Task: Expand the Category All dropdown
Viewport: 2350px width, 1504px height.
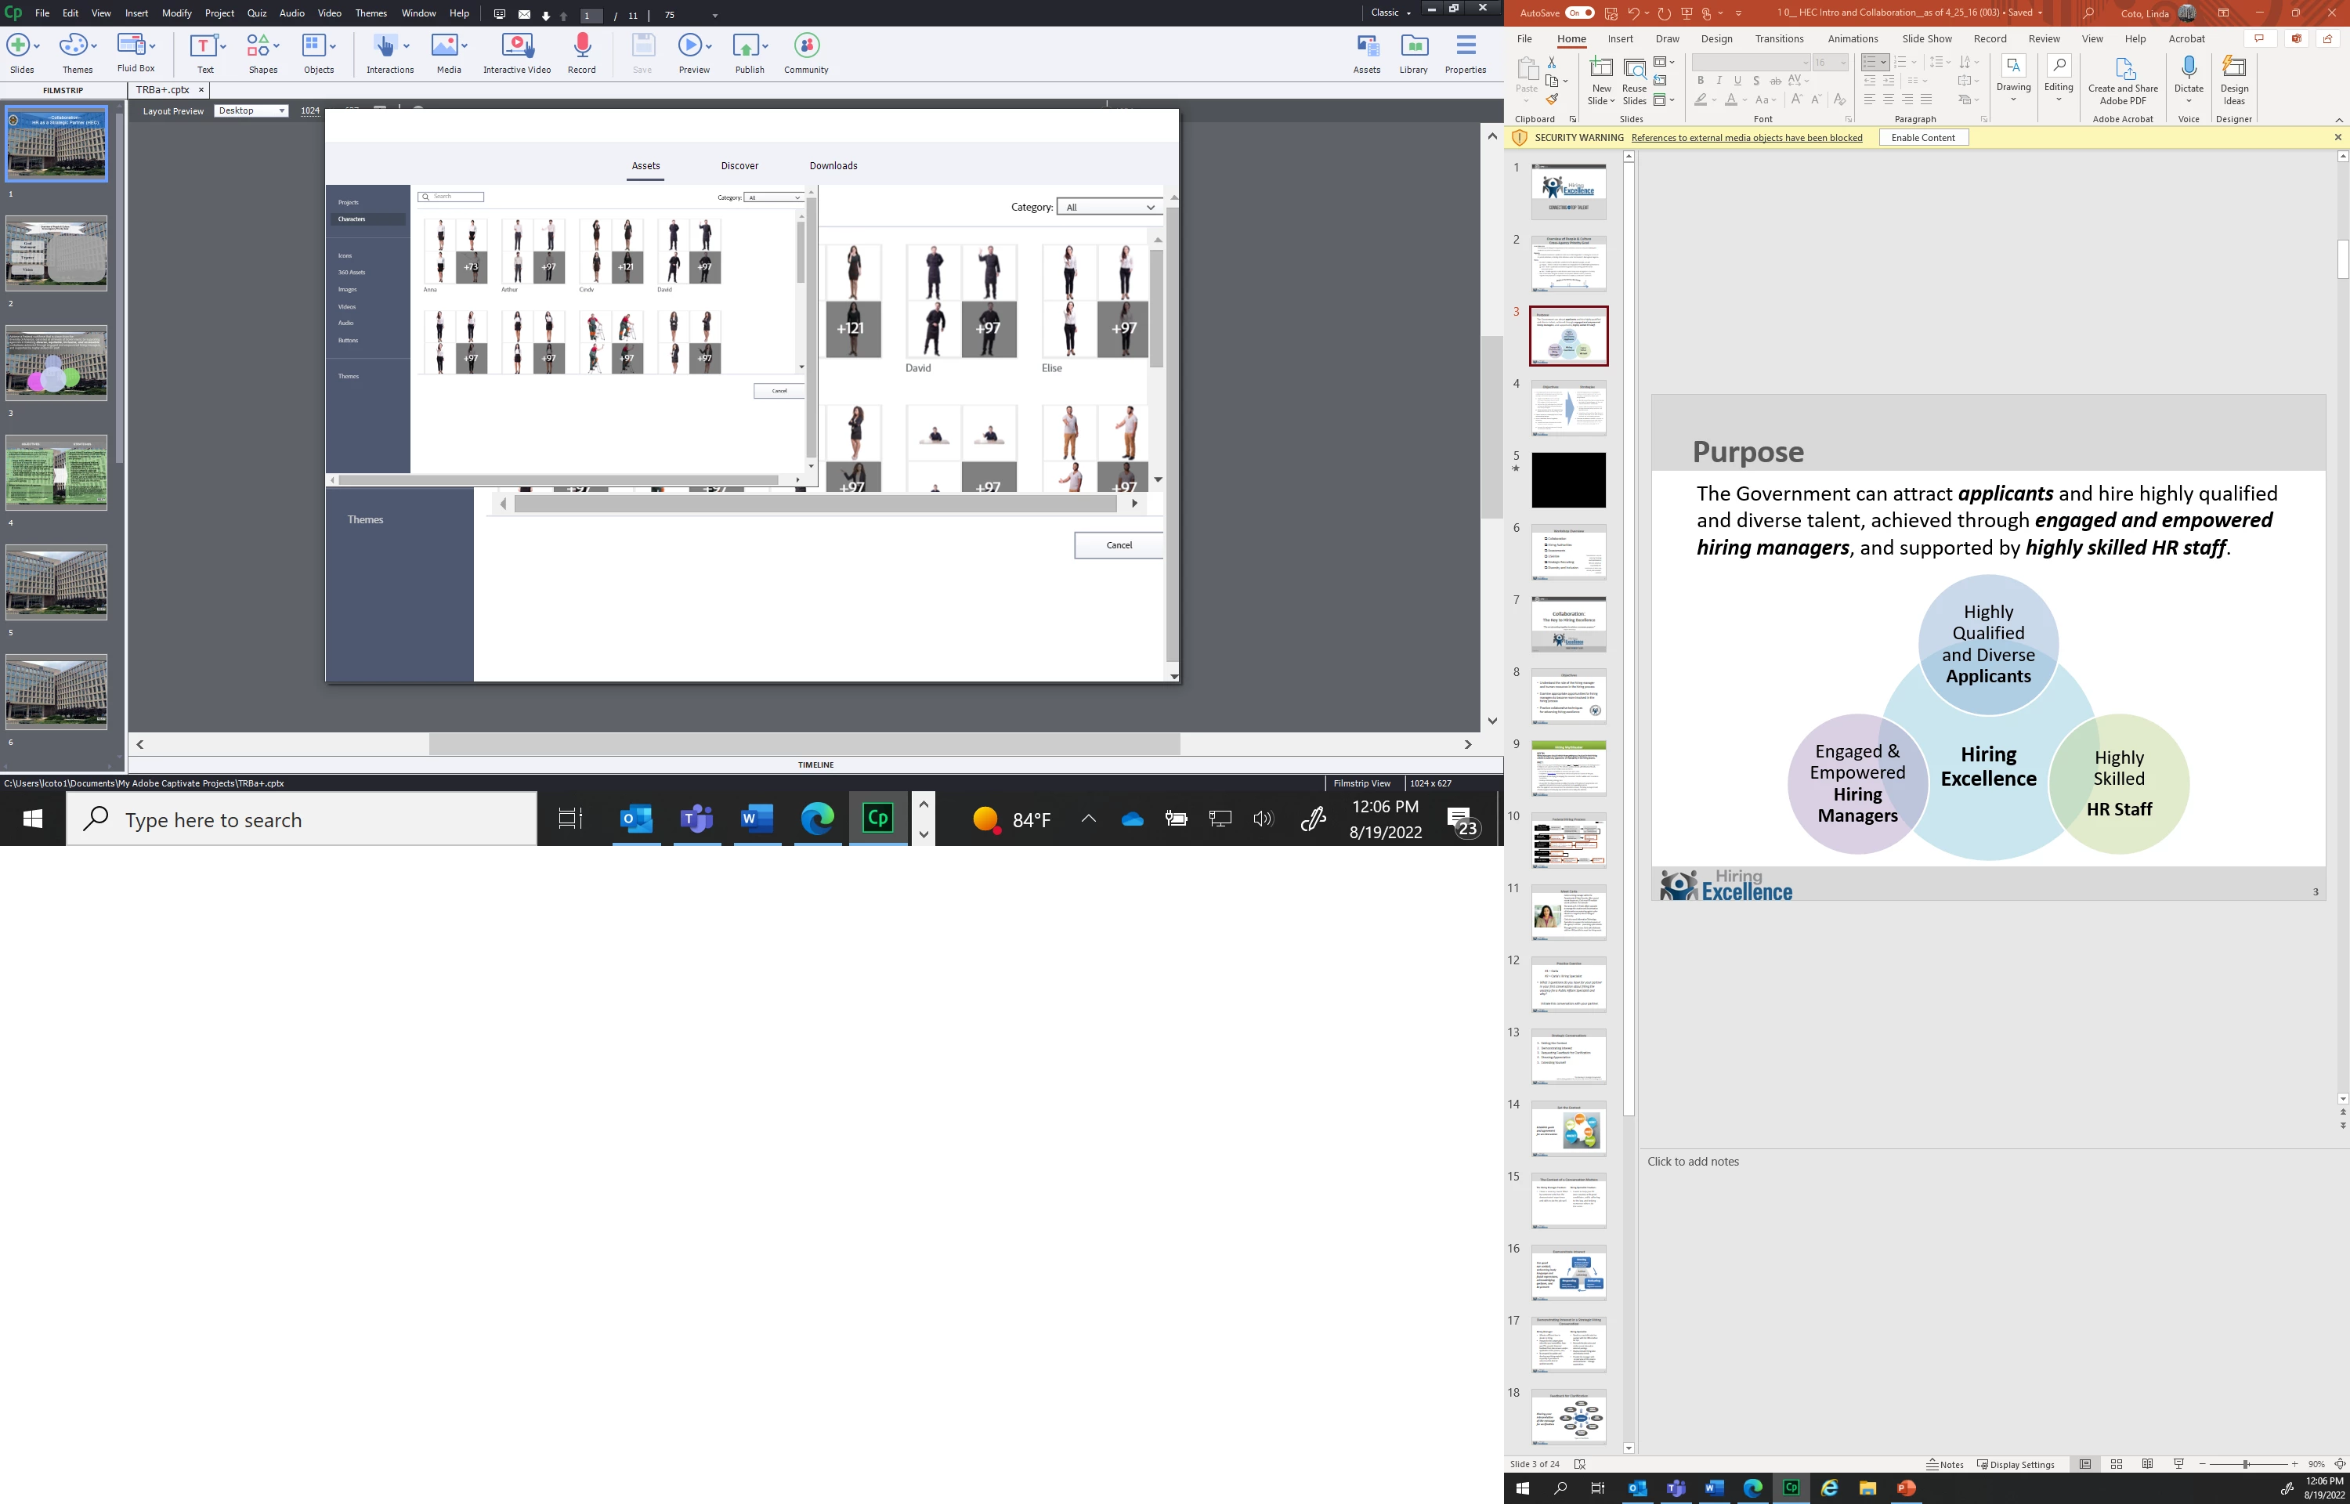Action: [1110, 207]
